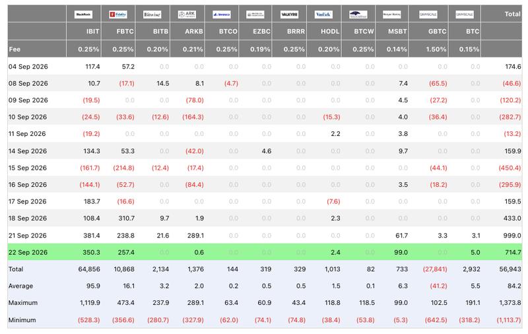Click the Morgan Stanley logo above MSBT

click(392, 15)
